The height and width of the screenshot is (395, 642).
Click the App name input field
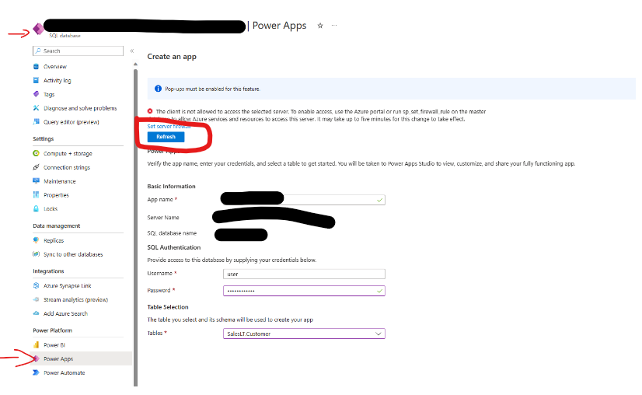(x=304, y=200)
